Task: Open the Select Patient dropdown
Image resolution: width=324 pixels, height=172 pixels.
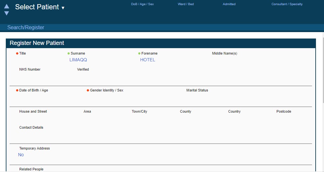Action: point(40,7)
